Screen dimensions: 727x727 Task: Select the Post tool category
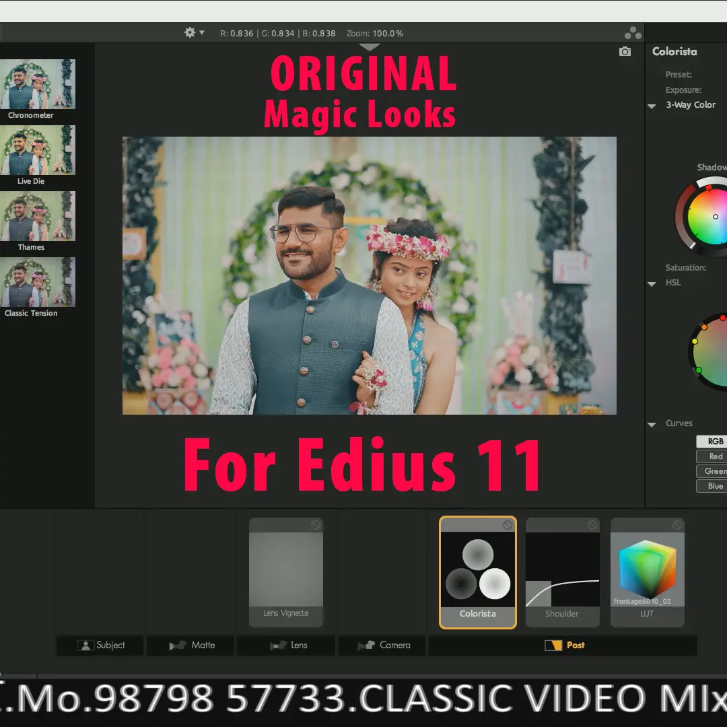tap(563, 646)
